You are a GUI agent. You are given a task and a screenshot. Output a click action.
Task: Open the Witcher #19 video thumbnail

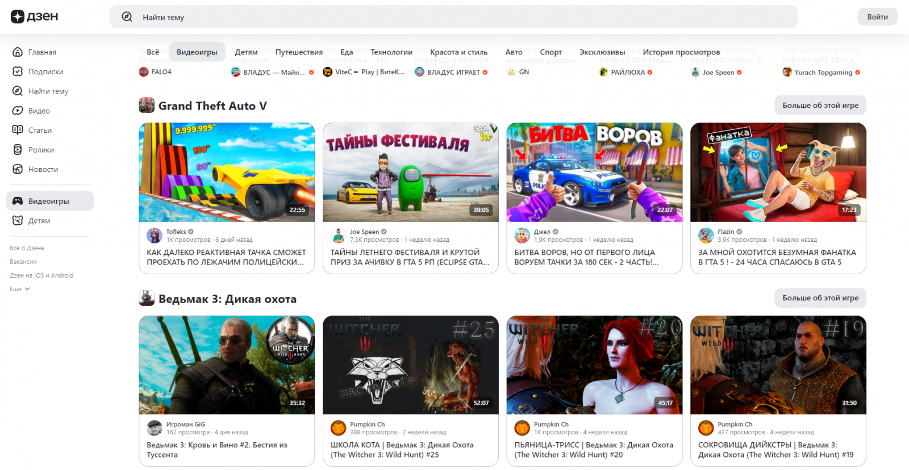[x=778, y=365]
